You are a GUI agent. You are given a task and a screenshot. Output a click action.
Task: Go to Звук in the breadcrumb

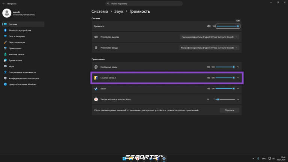pyautogui.click(x=118, y=11)
